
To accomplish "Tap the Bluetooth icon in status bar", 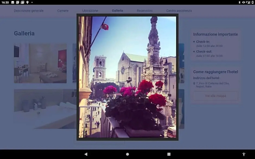I will tap(239, 2).
